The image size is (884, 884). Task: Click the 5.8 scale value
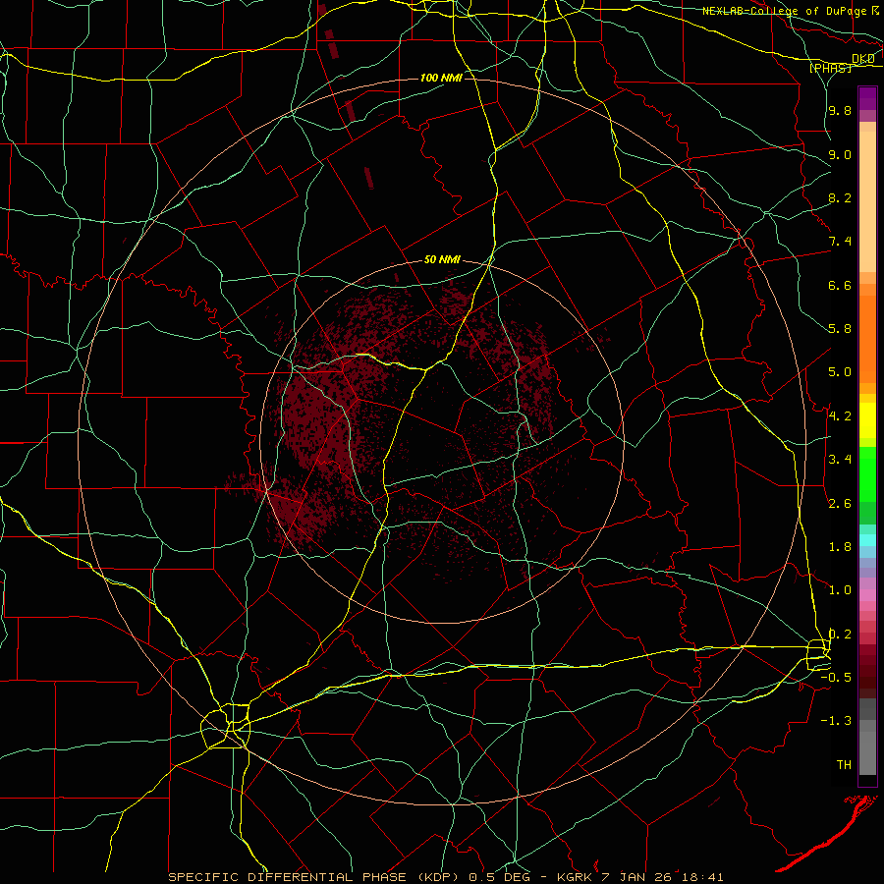[840, 329]
